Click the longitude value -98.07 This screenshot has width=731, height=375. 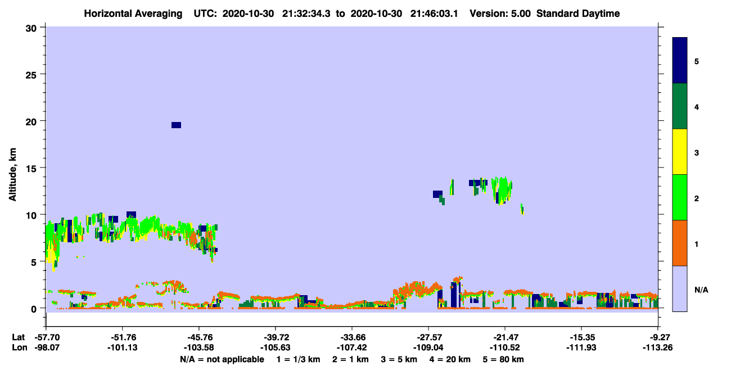(x=46, y=347)
